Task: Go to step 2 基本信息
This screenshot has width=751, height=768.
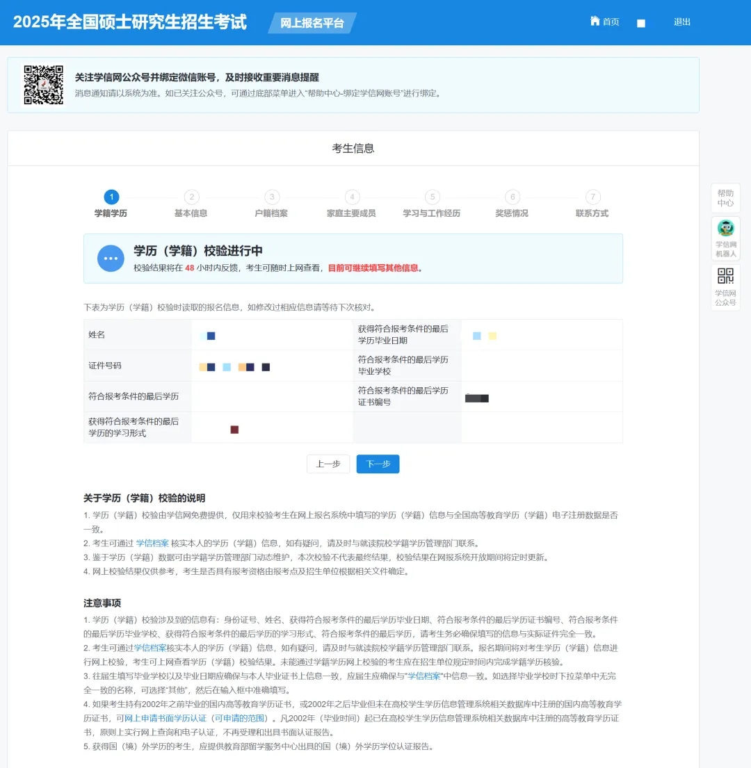Action: pos(191,197)
